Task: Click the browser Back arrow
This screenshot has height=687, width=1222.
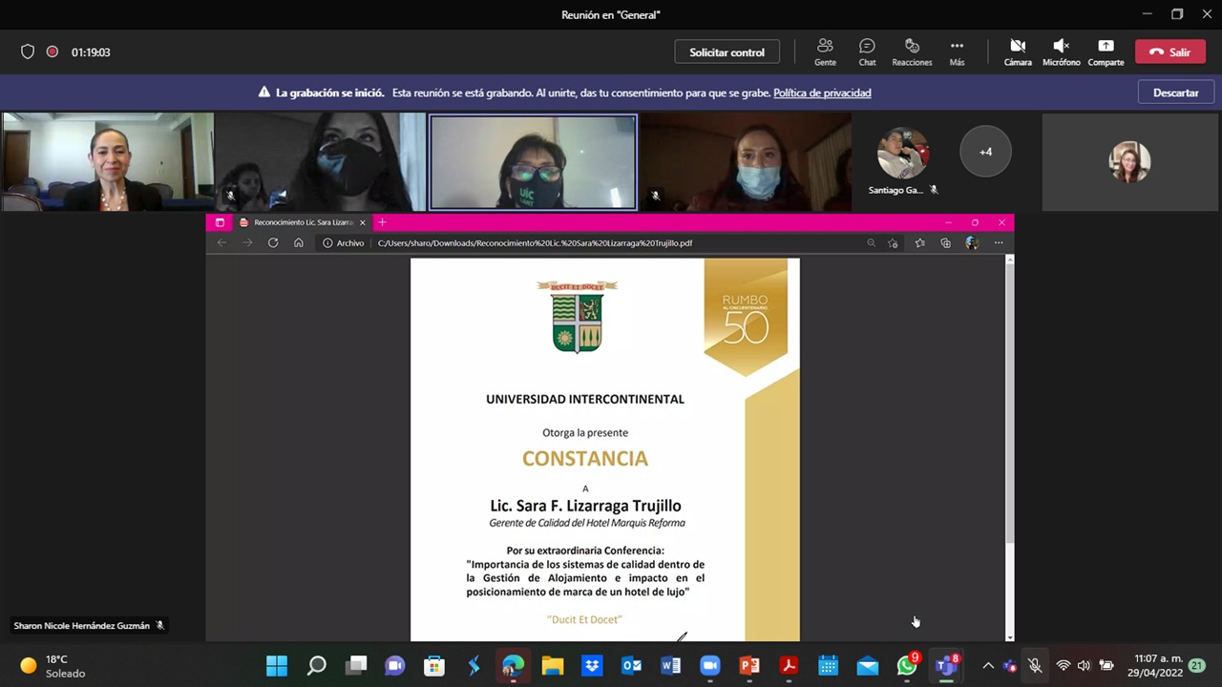Action: (221, 243)
